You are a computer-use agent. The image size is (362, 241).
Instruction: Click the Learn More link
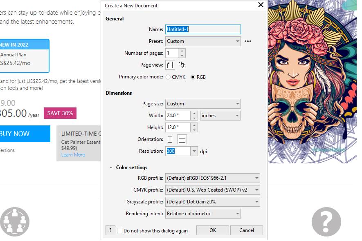point(73,154)
